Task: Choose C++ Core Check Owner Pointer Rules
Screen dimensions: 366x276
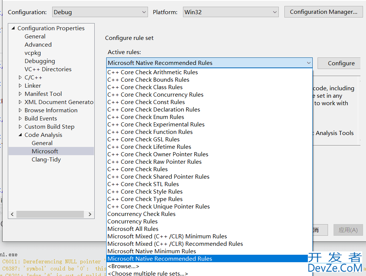Action: pyautogui.click(x=209, y=154)
